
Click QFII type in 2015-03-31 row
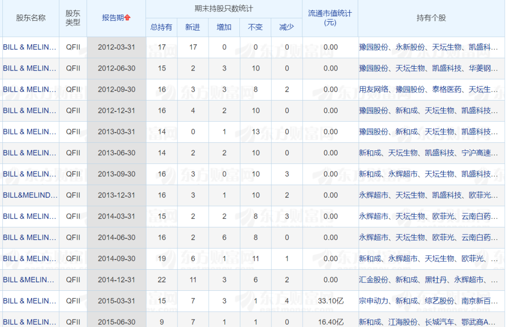pos(73,301)
